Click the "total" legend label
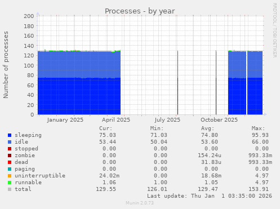280x209 pixels. (23, 189)
